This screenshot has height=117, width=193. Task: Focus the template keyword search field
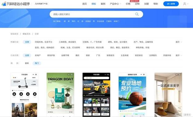coord(96,14)
